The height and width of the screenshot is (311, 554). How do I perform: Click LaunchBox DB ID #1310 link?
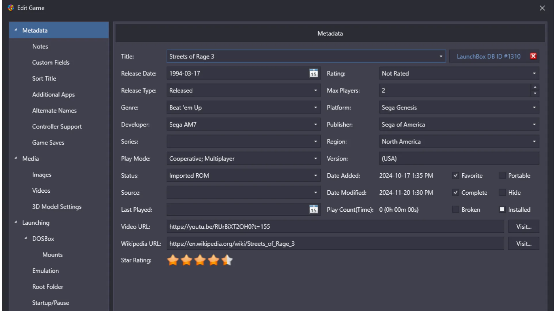point(489,56)
